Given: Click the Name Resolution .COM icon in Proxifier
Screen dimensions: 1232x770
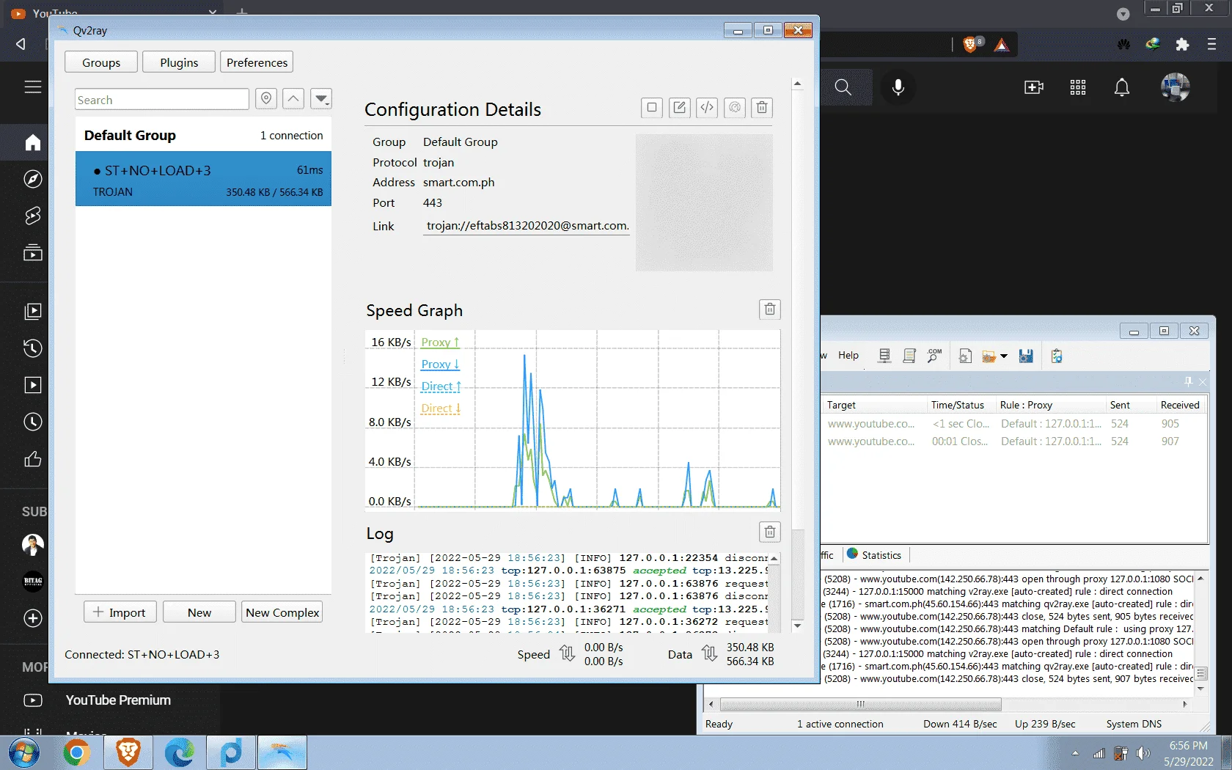Looking at the screenshot, I should point(934,356).
